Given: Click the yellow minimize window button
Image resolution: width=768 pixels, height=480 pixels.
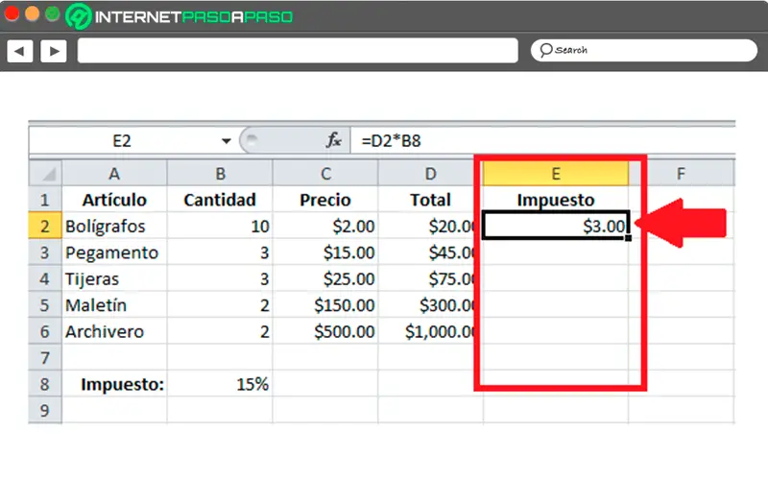Looking at the screenshot, I should (x=32, y=14).
